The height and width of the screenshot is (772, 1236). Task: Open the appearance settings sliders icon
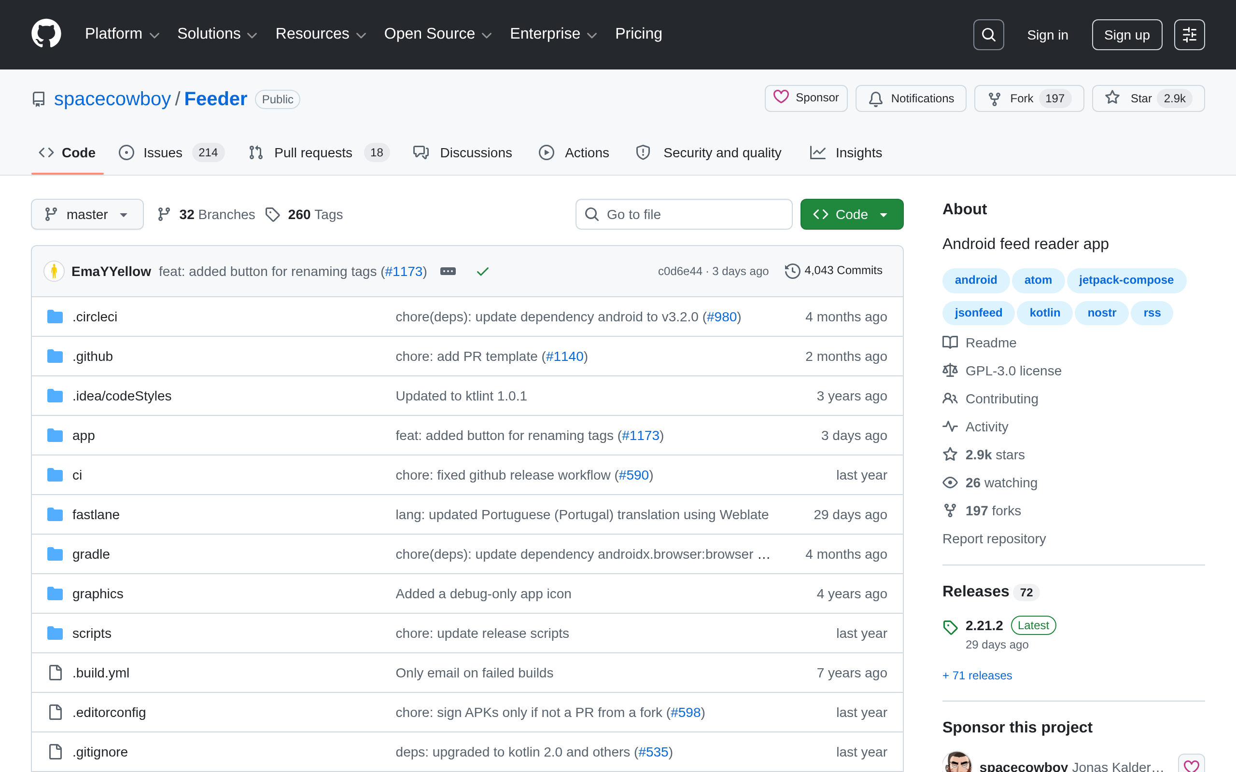point(1189,35)
